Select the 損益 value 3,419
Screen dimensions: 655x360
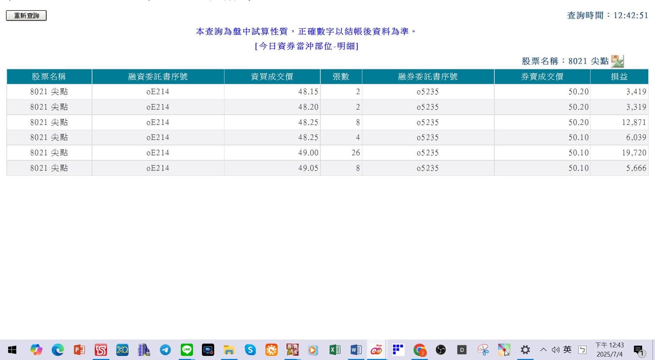click(x=619, y=92)
